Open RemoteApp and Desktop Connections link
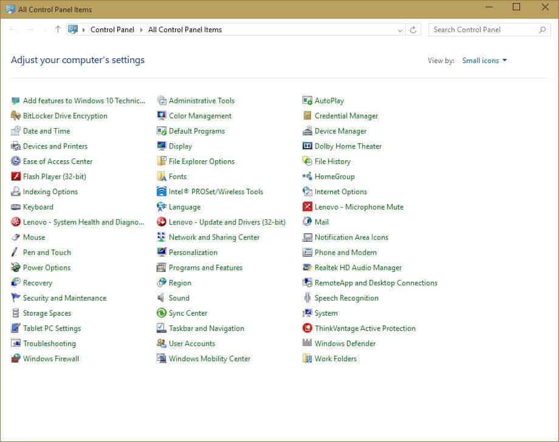The width and height of the screenshot is (559, 442). tap(376, 283)
